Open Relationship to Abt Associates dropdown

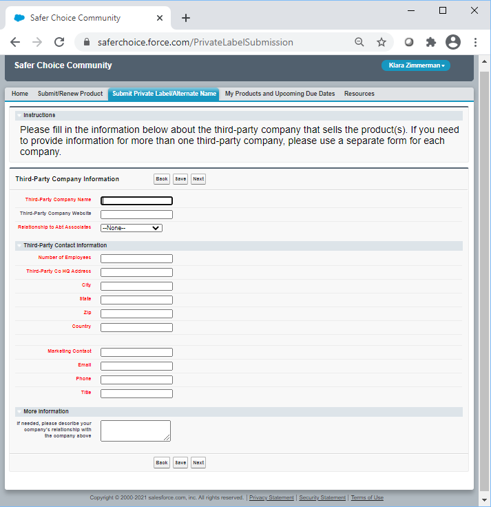pyautogui.click(x=131, y=228)
